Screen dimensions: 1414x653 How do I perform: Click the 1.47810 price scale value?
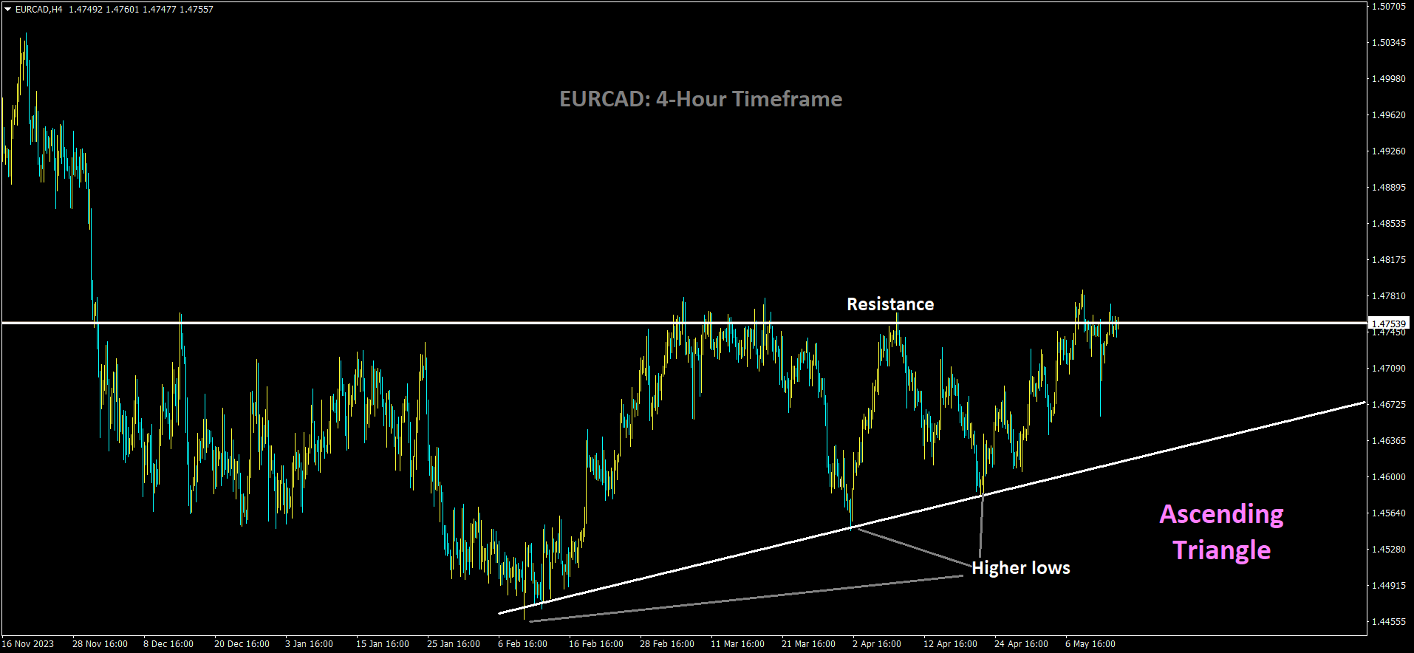coord(1389,295)
